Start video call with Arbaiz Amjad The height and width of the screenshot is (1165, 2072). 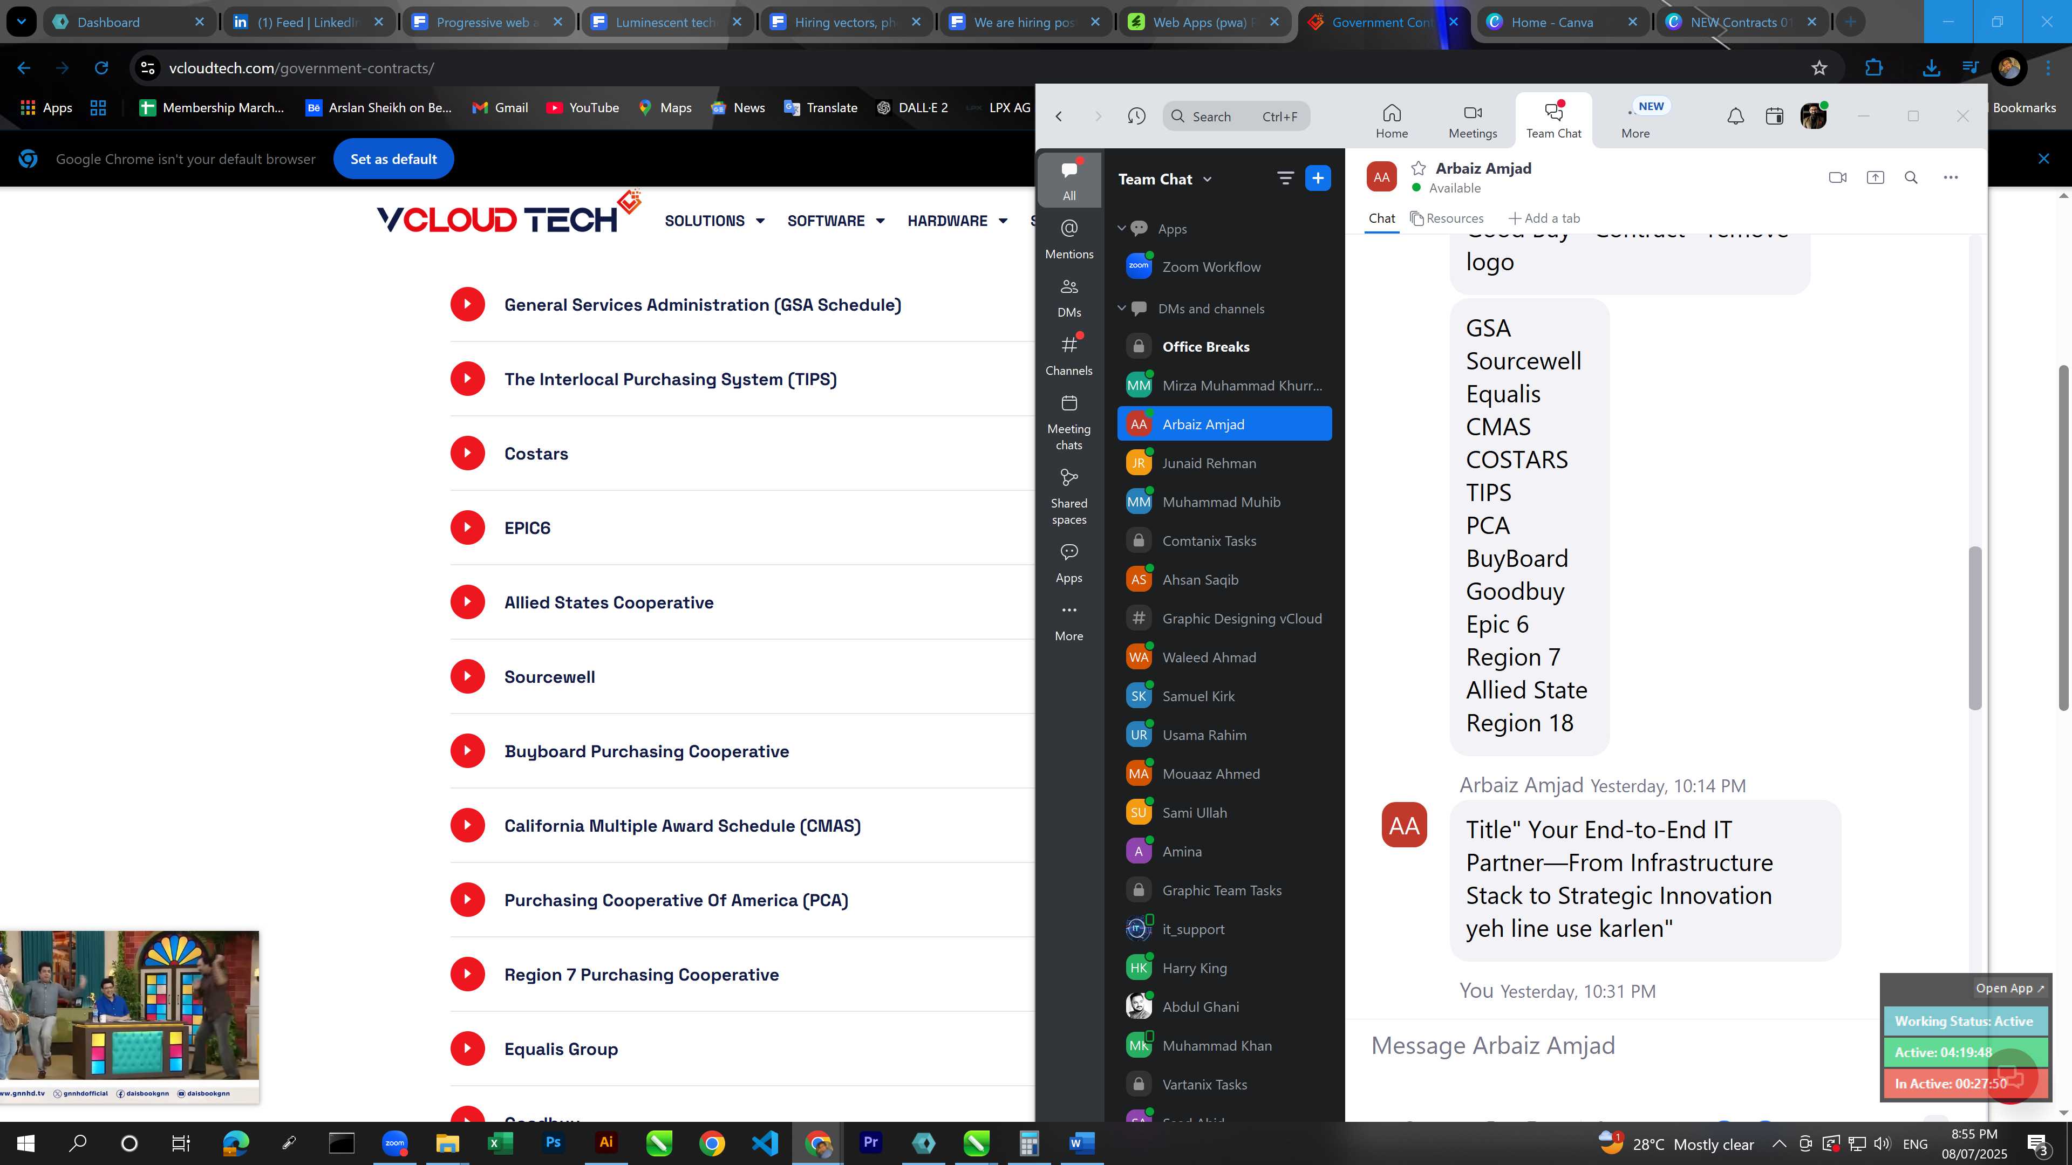(1837, 177)
